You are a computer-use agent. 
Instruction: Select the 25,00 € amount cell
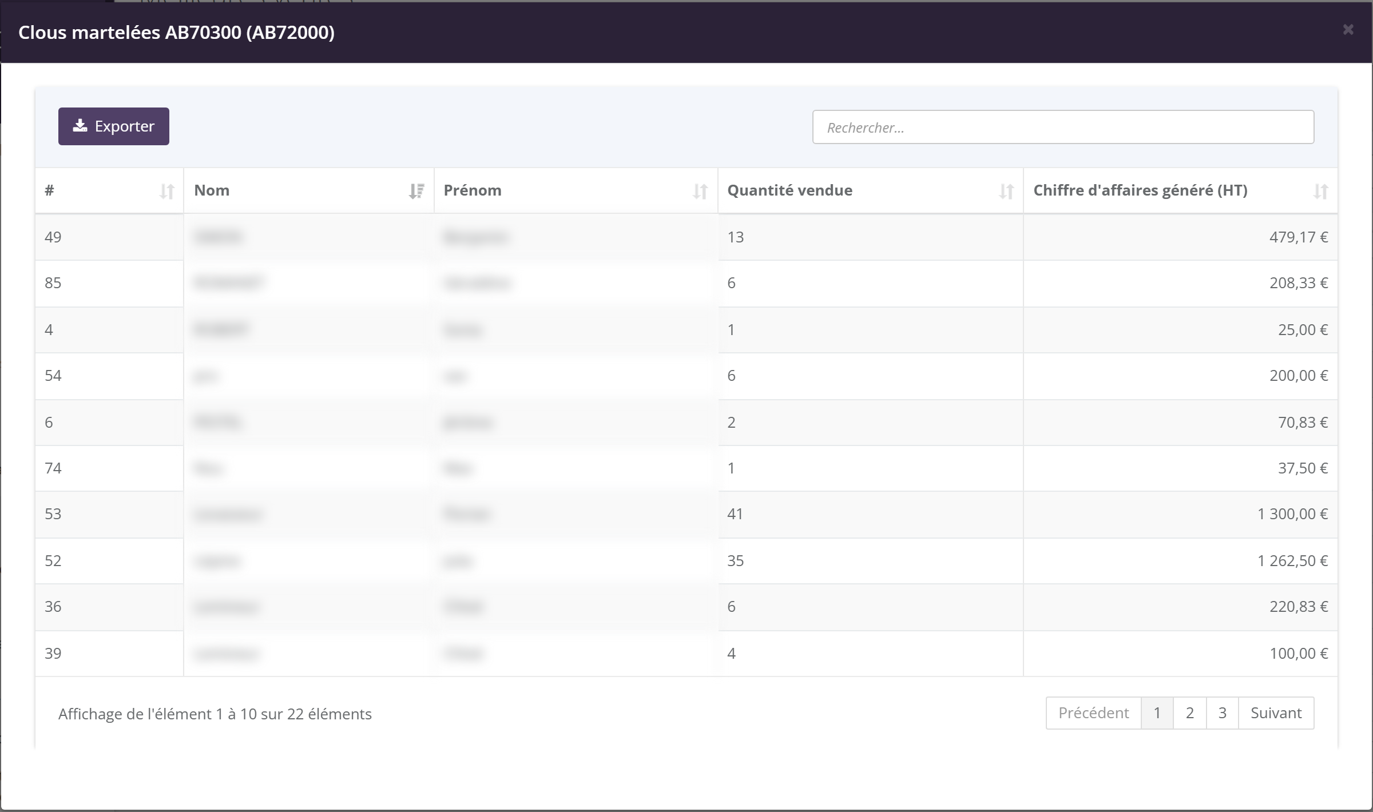point(1180,330)
